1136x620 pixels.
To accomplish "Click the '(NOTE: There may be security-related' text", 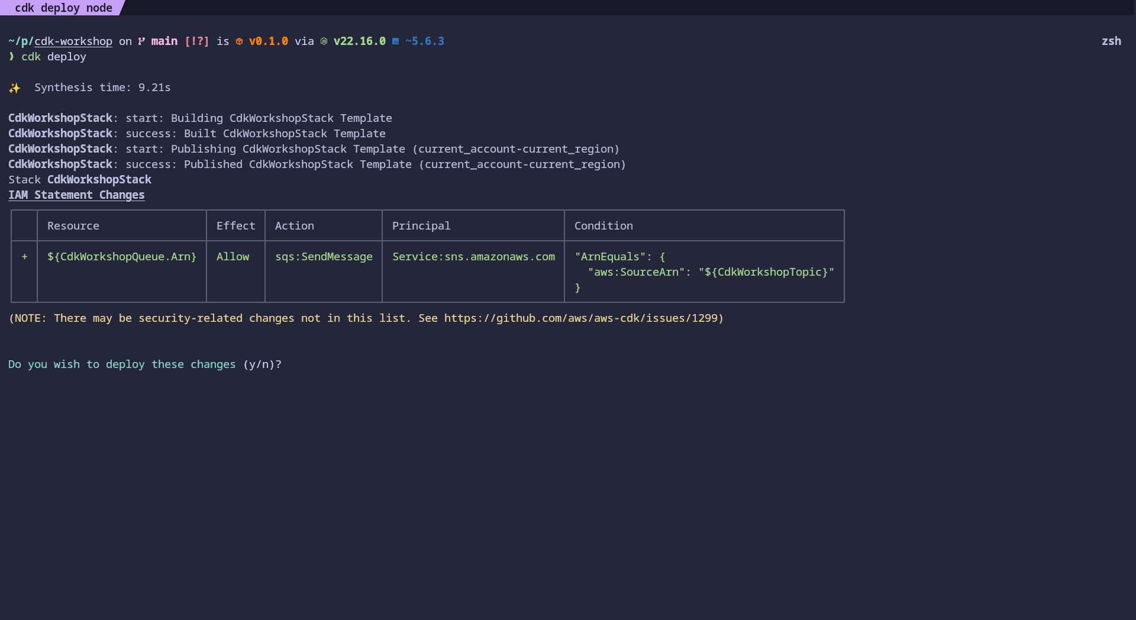I will point(125,318).
